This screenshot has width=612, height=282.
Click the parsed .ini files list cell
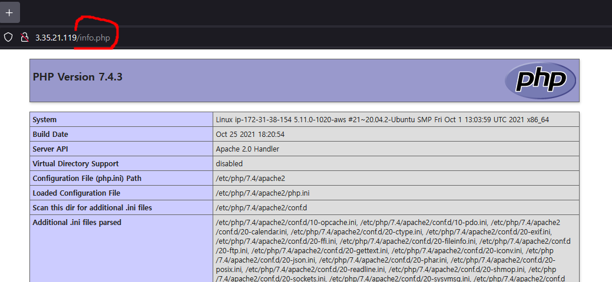[x=396, y=249]
